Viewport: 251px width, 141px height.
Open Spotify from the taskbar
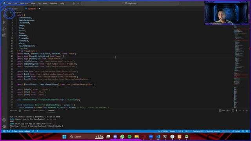tap(129, 137)
